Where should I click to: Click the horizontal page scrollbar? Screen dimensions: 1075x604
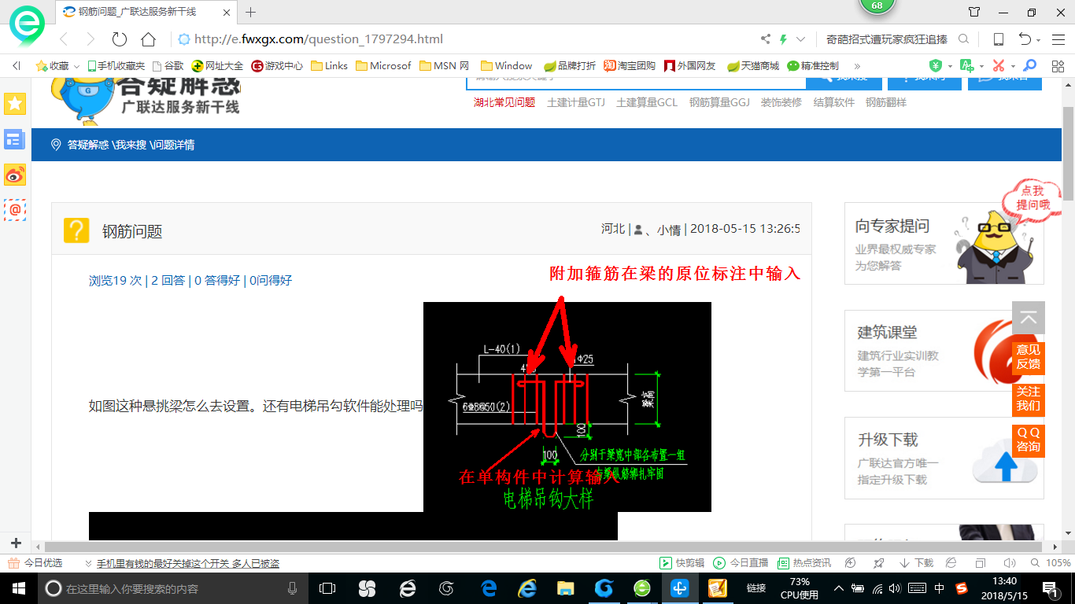(543, 546)
